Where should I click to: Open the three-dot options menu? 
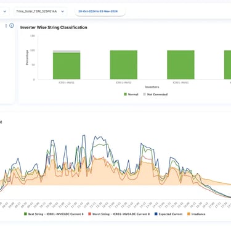click(6, 26)
